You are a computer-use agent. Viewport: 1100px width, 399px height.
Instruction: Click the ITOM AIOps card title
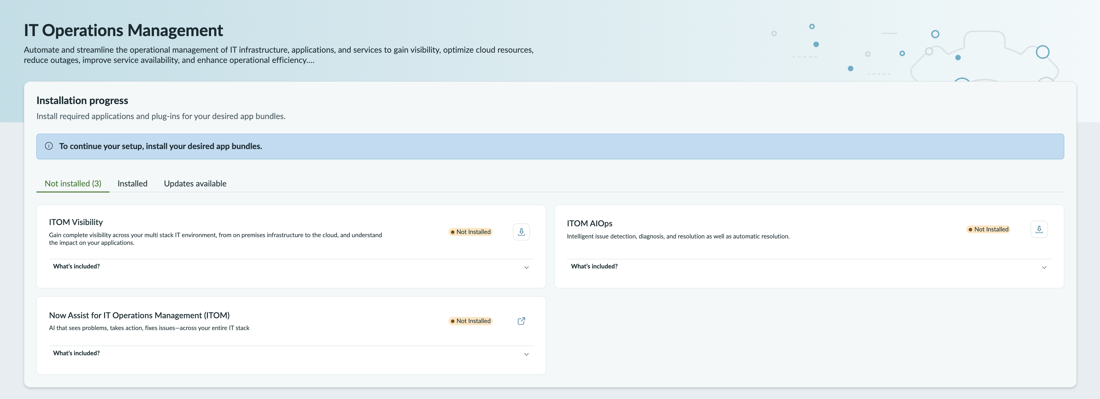589,224
